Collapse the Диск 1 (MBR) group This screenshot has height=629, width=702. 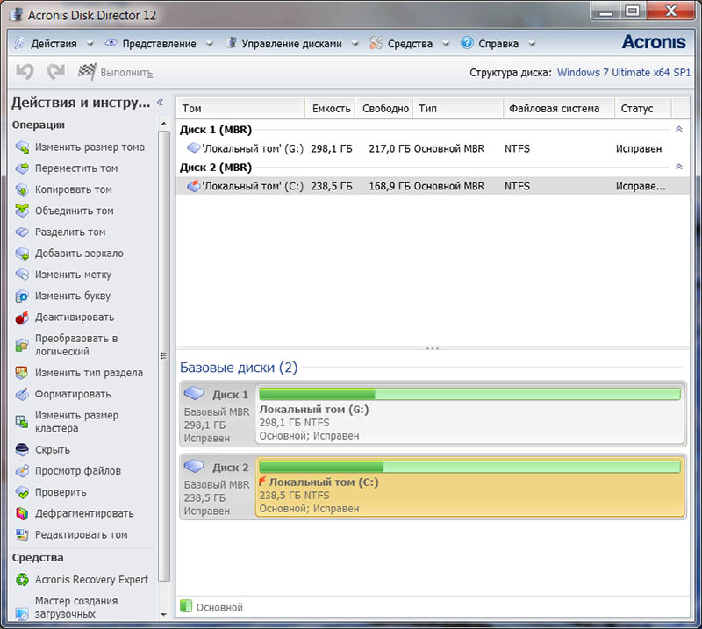click(x=678, y=129)
